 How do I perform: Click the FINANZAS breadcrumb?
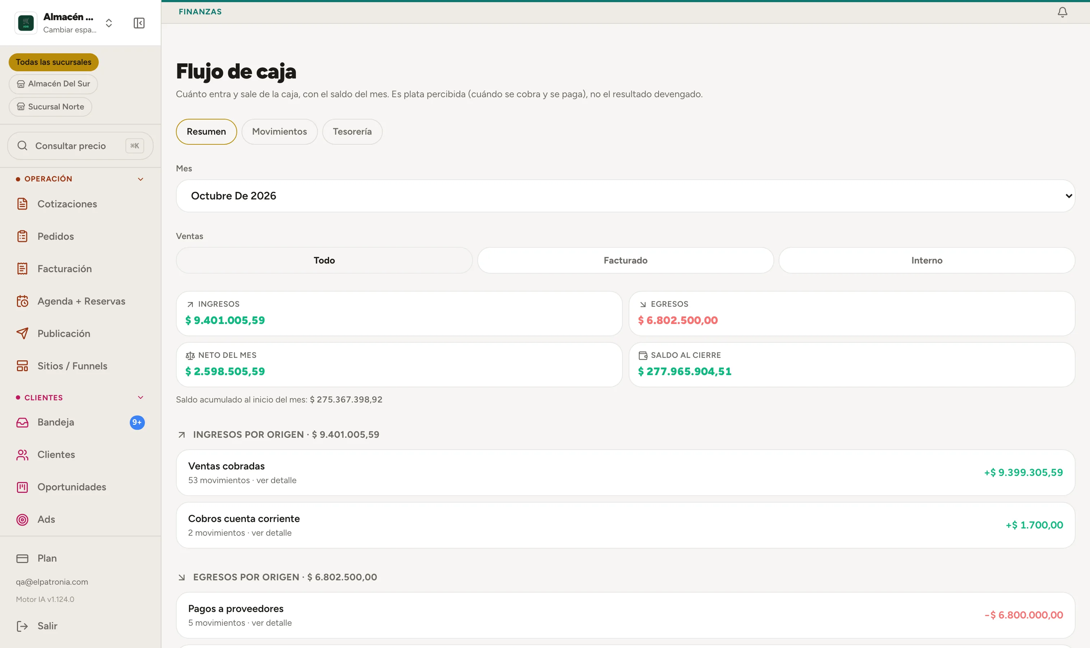click(200, 12)
